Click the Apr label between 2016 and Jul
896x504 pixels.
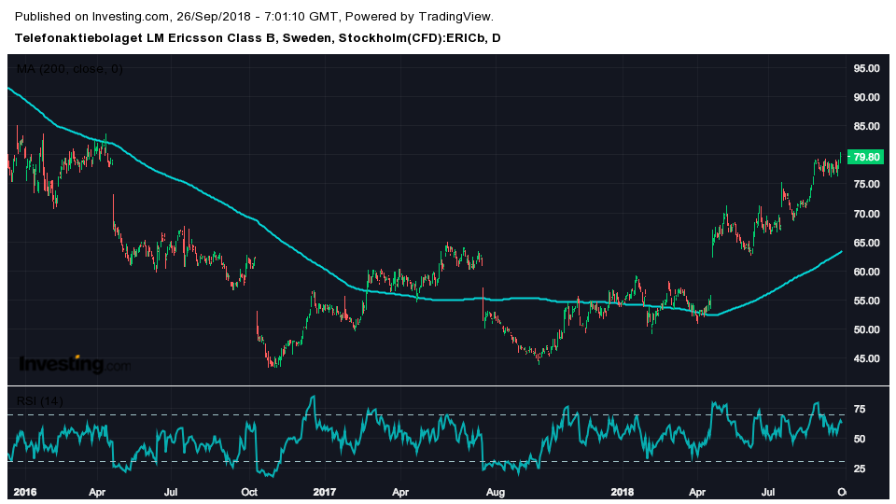[97, 492]
